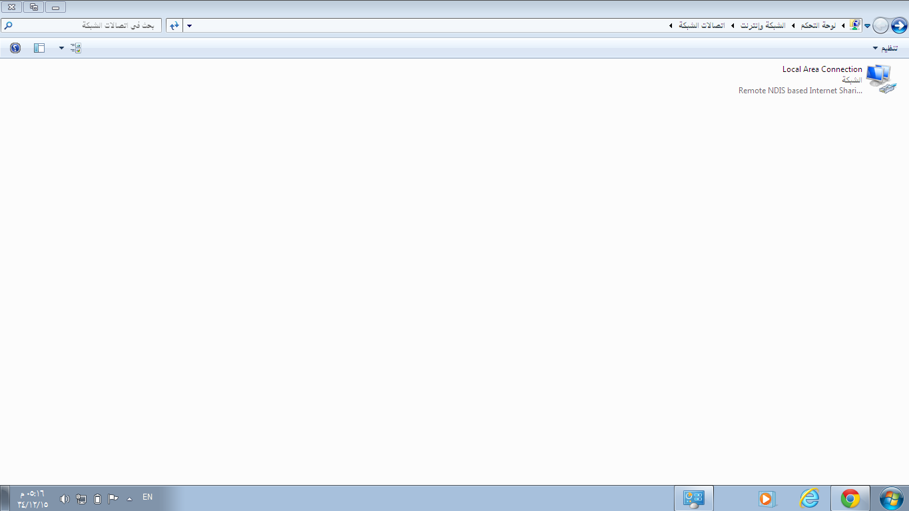Click the Local Area Connection network icon
The height and width of the screenshot is (511, 909).
tap(880, 79)
